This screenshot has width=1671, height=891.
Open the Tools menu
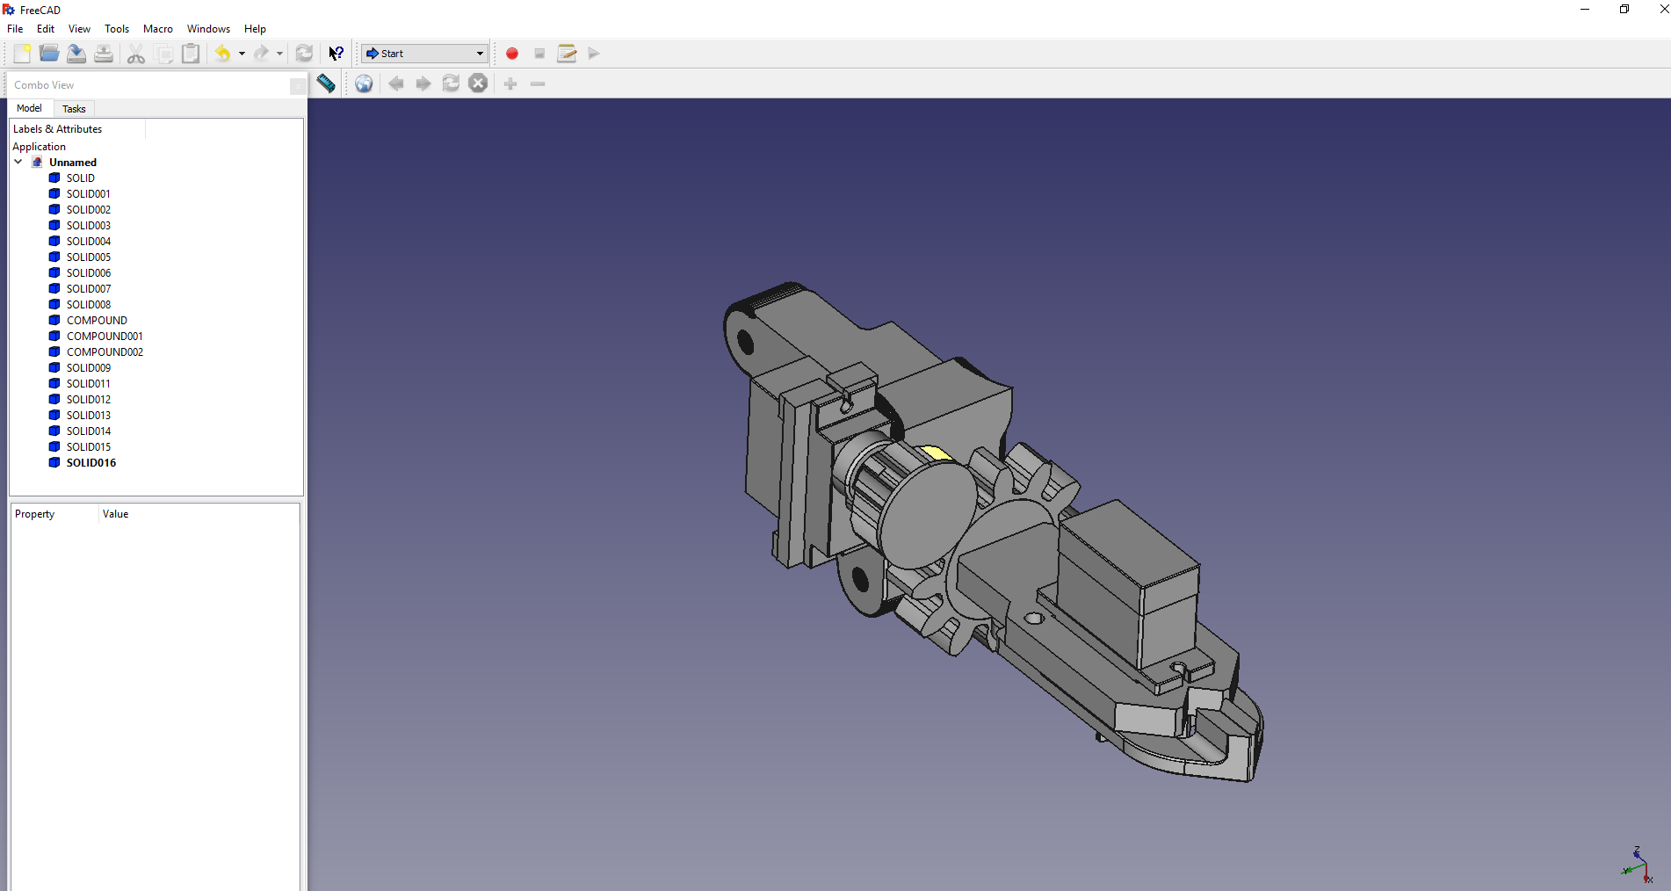pos(117,29)
